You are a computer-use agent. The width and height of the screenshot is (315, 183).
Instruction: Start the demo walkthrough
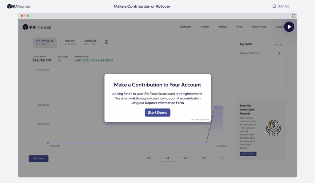pos(157,112)
